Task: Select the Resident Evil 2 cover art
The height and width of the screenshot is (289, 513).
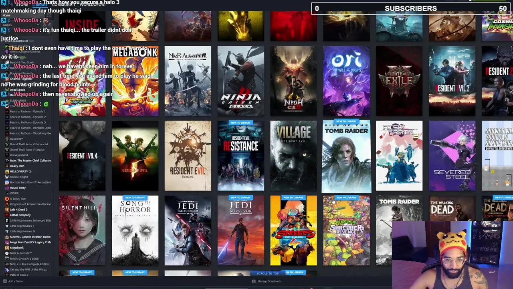Action: pos(452,81)
